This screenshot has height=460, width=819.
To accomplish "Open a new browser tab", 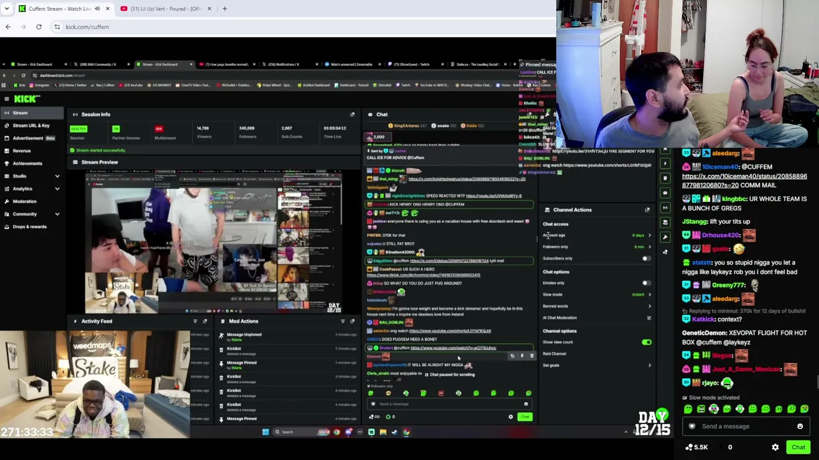I will pyautogui.click(x=225, y=9).
